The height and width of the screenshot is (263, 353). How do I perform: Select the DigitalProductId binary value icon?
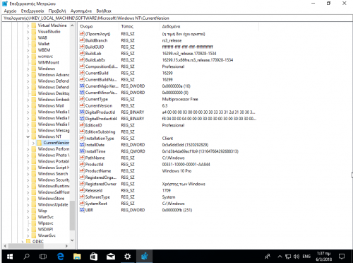[x=82, y=112]
